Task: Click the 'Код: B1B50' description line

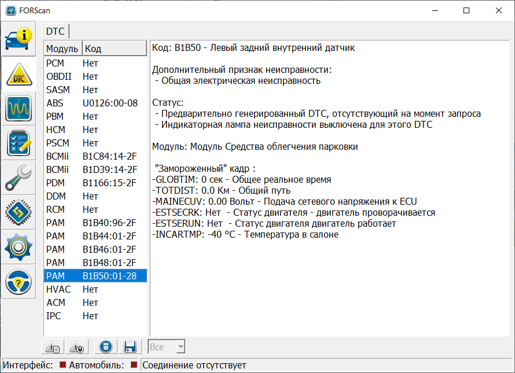Action: pyautogui.click(x=253, y=47)
